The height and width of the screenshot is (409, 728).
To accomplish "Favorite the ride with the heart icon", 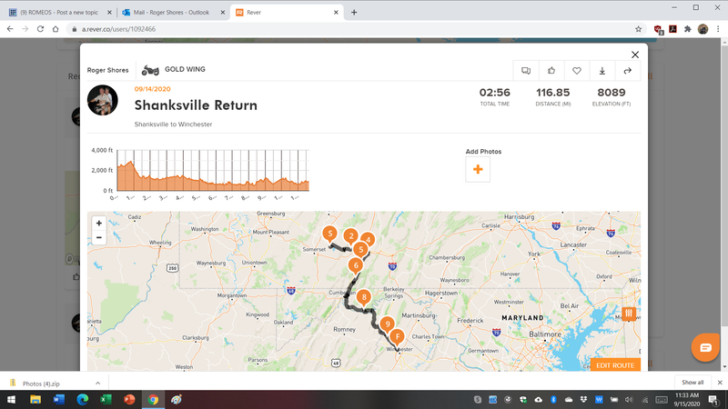I will pyautogui.click(x=577, y=71).
